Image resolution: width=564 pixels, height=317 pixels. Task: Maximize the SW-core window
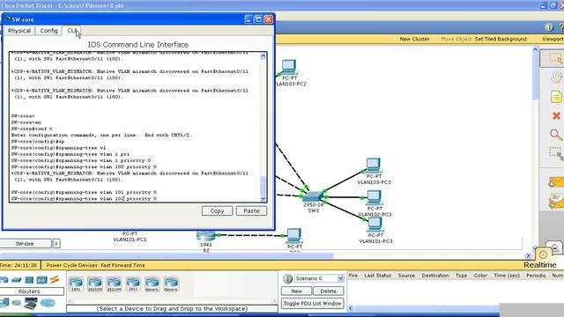coord(258,19)
